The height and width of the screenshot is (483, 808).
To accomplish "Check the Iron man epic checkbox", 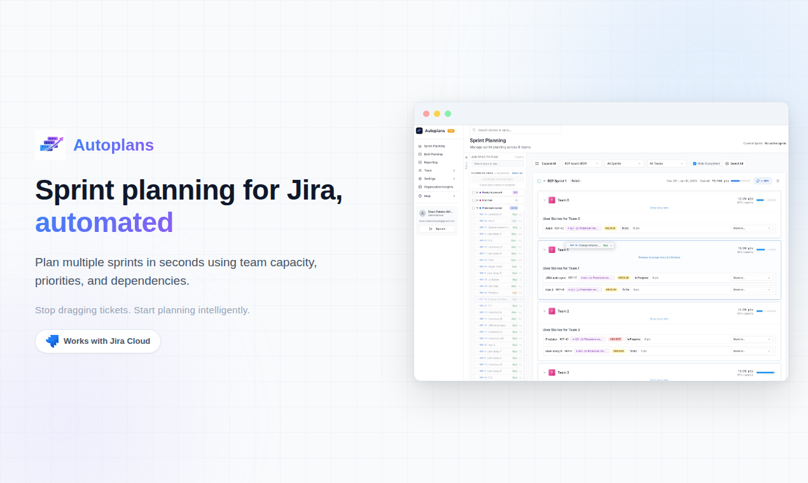I will 473,200.
